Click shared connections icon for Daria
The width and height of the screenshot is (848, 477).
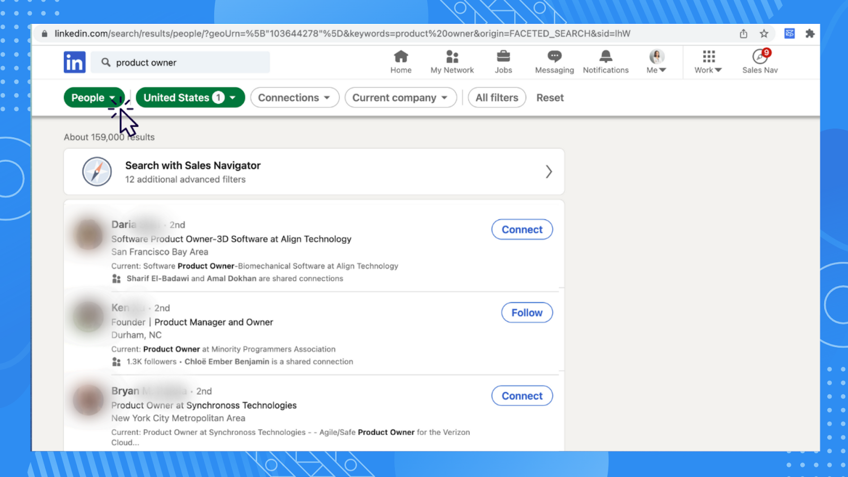117,279
